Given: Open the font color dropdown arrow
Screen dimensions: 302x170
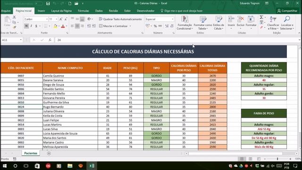Looking at the screenshot, I should pos(67,26).
